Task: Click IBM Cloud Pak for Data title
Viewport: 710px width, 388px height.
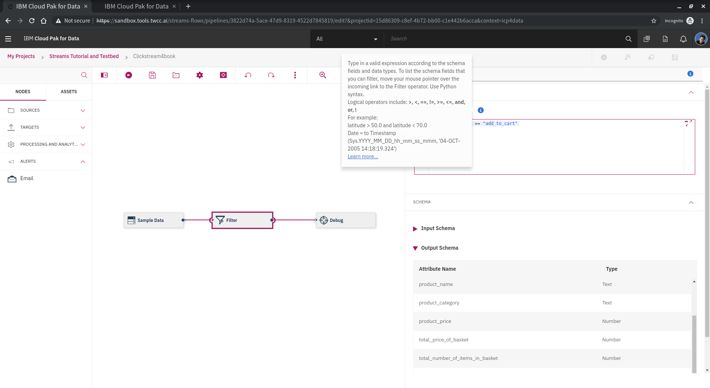Action: click(x=51, y=38)
